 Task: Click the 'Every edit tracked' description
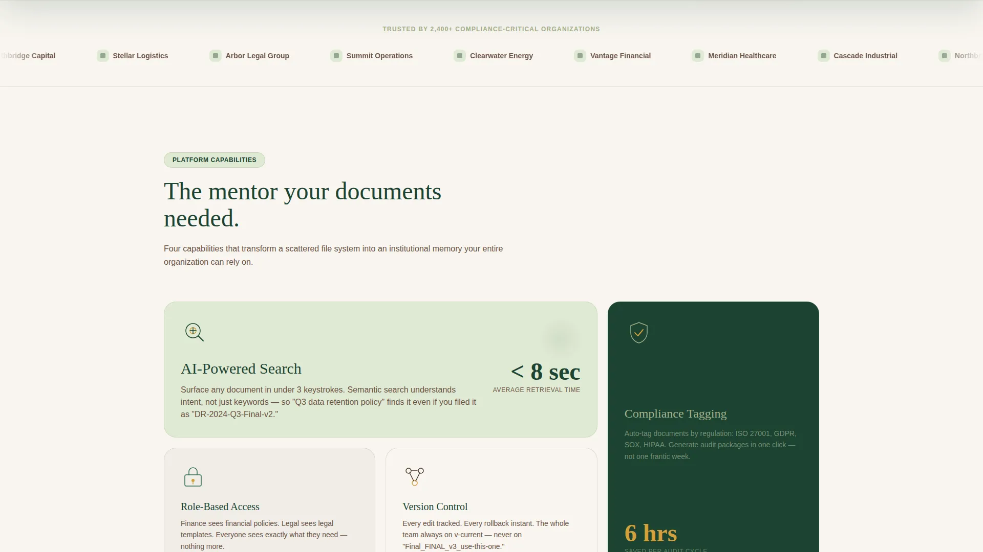coord(486,535)
